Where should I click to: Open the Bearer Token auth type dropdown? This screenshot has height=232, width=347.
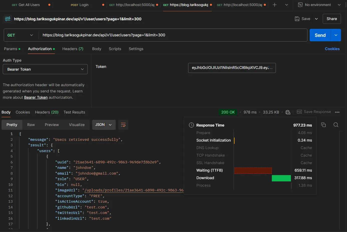pos(45,69)
